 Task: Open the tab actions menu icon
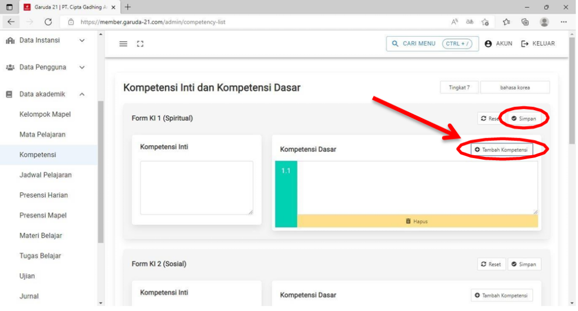tap(9, 7)
